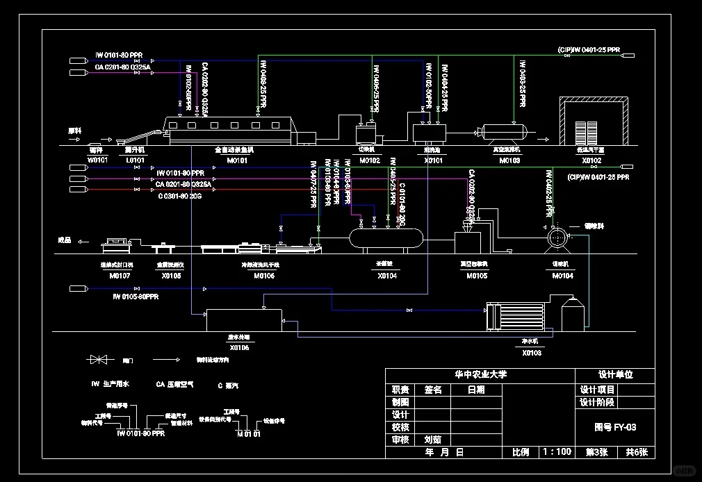Select the vertical IW 0404-25 PPR label
Image resolution: width=702 pixels, height=482 pixels.
click(445, 88)
